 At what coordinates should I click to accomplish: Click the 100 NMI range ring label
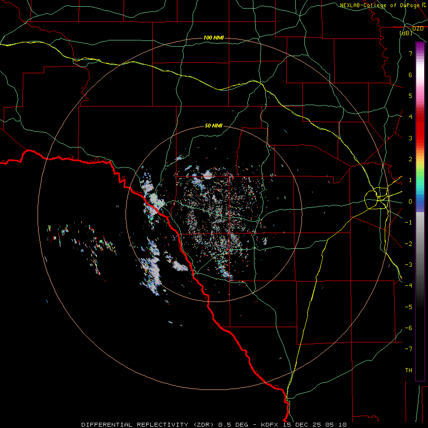(x=214, y=38)
